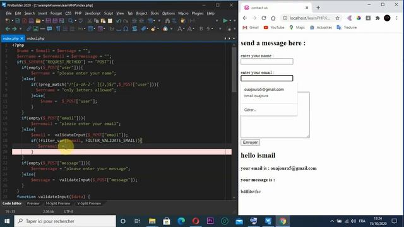
Task: Open a new Chrome tab with plus button
Action: 318,8
